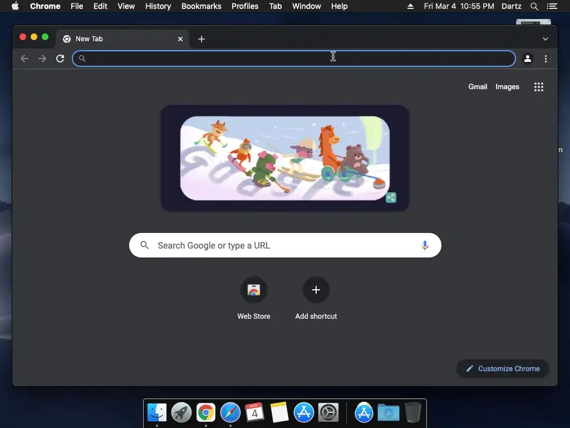Open the Downloads folder in Dock
This screenshot has height=428, width=570.
click(388, 413)
